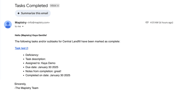Click the Inbox label chip
This screenshot has height=95, width=177.
tap(53, 6)
